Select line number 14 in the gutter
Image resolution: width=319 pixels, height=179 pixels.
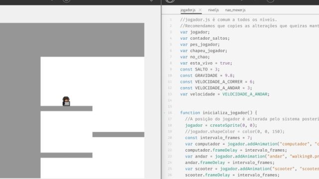(170, 100)
